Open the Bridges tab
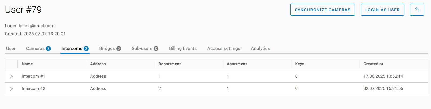The height and width of the screenshot is (109, 431). click(x=110, y=48)
